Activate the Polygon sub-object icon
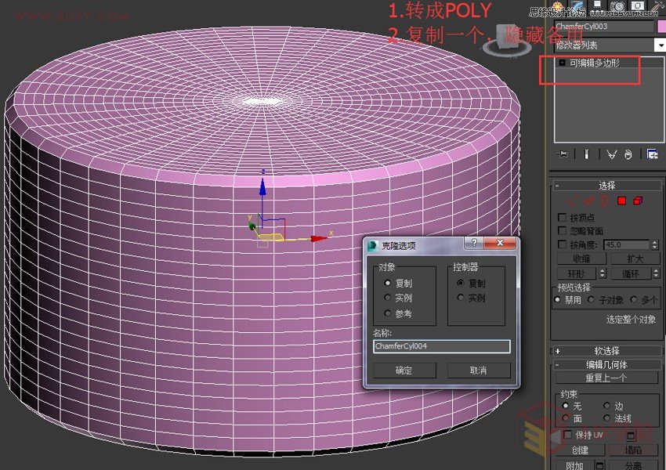This screenshot has width=666, height=470. click(x=621, y=201)
